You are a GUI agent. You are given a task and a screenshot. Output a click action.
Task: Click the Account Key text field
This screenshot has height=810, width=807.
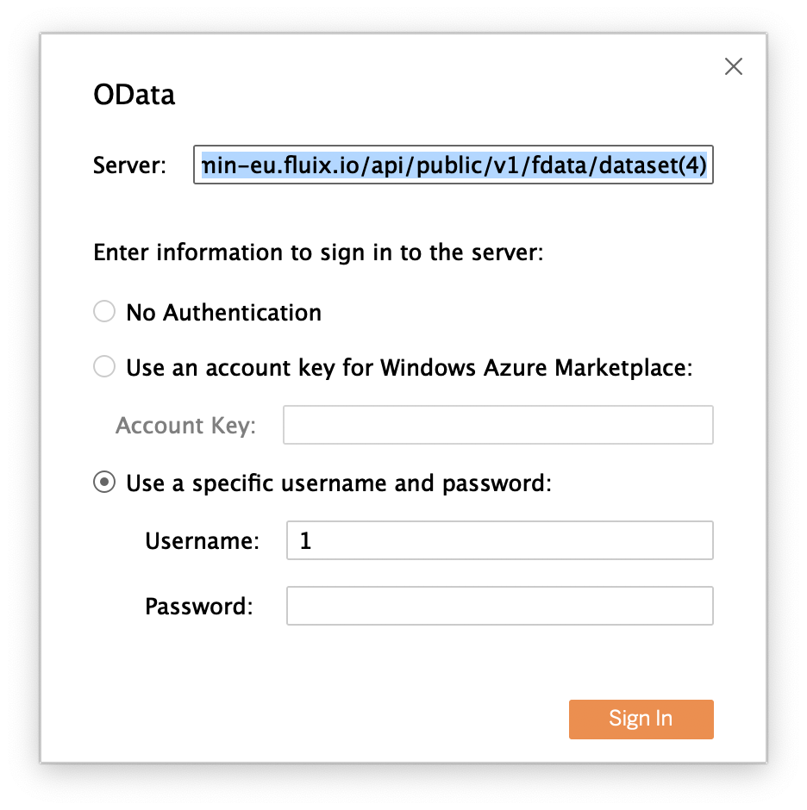pos(497,425)
